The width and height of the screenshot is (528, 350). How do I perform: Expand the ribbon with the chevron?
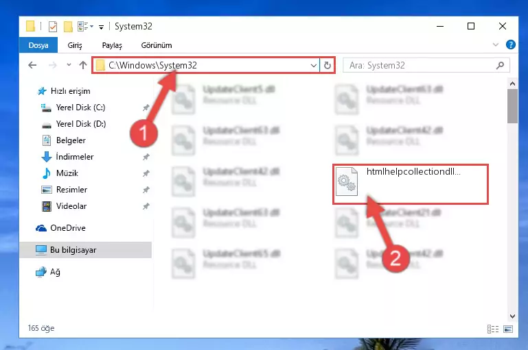tap(495, 45)
